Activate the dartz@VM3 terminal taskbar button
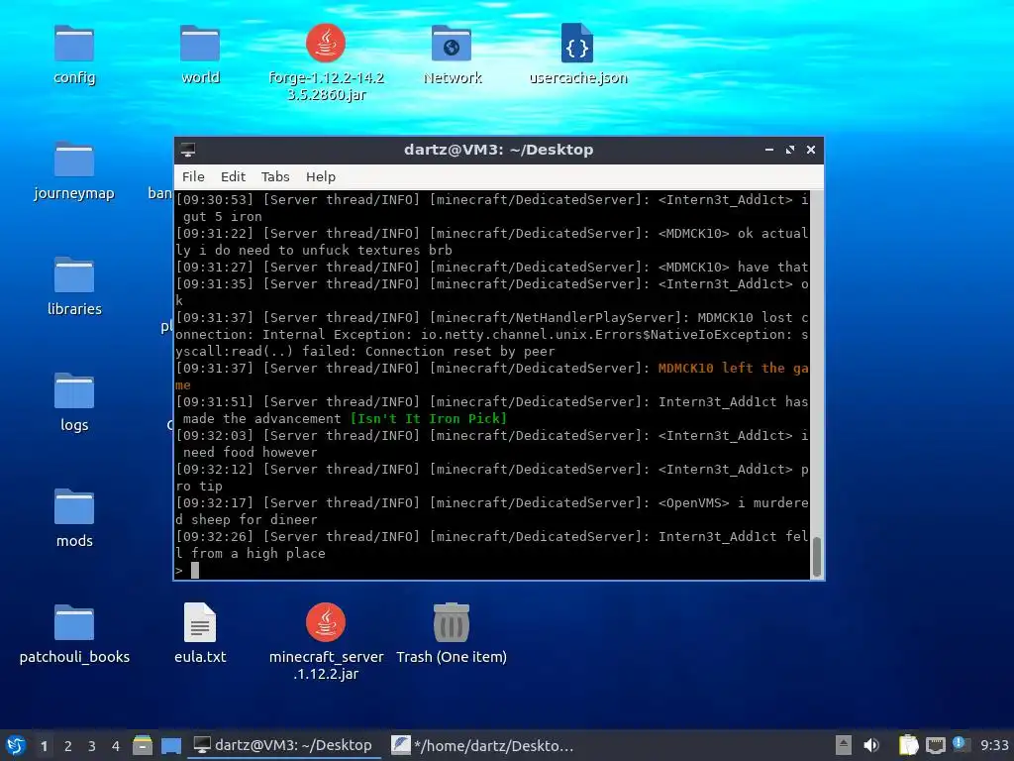Image resolution: width=1014 pixels, height=761 pixels. pos(283,745)
